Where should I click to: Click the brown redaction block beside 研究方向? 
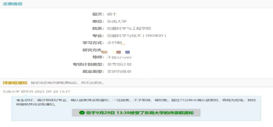click(x=119, y=52)
